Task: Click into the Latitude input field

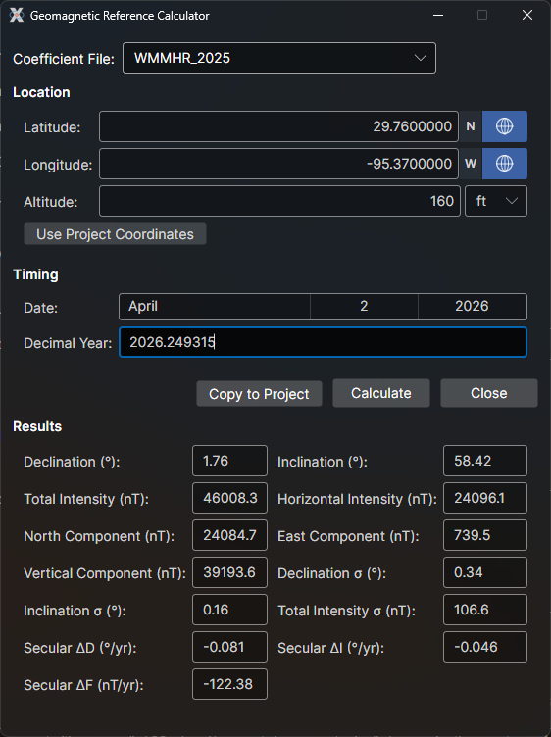Action: point(278,126)
